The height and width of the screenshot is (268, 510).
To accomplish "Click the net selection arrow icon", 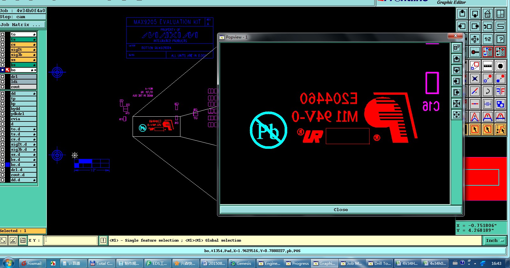I will click(500, 129).
